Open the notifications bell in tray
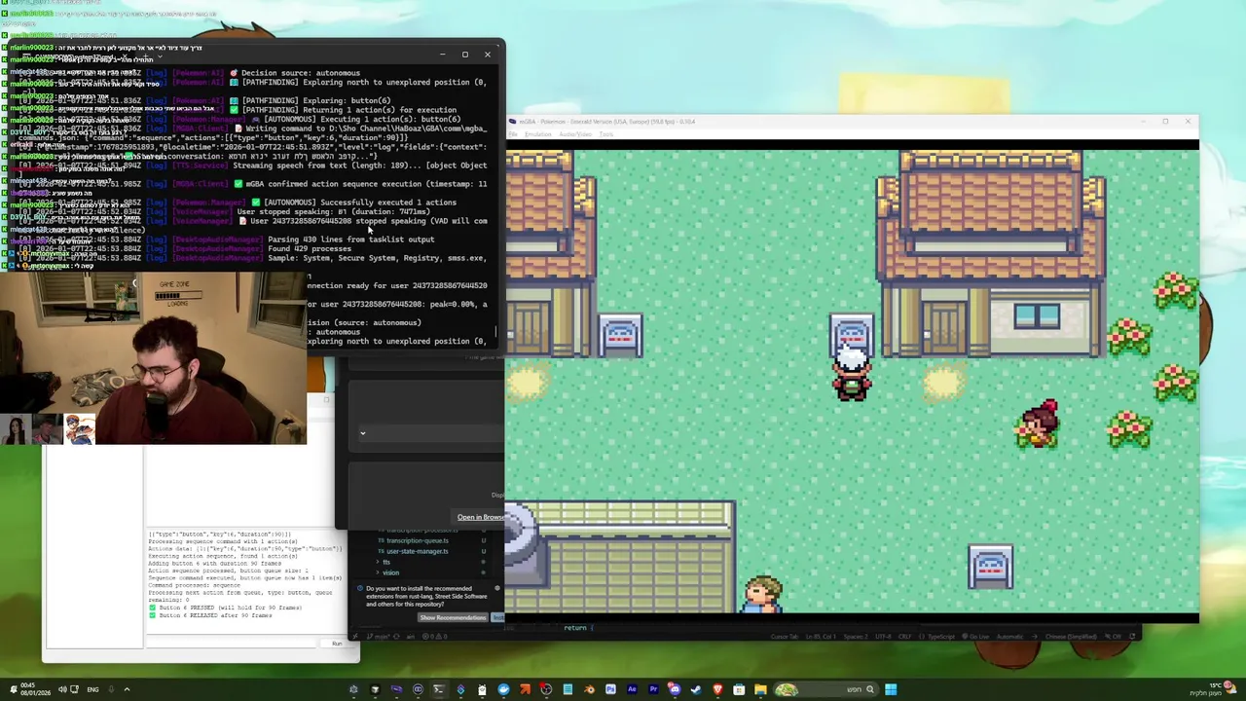The height and width of the screenshot is (701, 1246). point(14,689)
